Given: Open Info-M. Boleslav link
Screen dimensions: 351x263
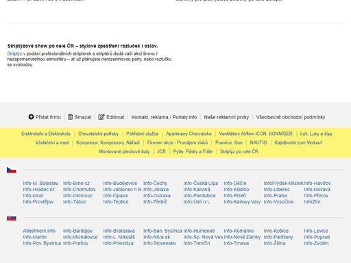Looking at the screenshot, I should pos(40,184).
